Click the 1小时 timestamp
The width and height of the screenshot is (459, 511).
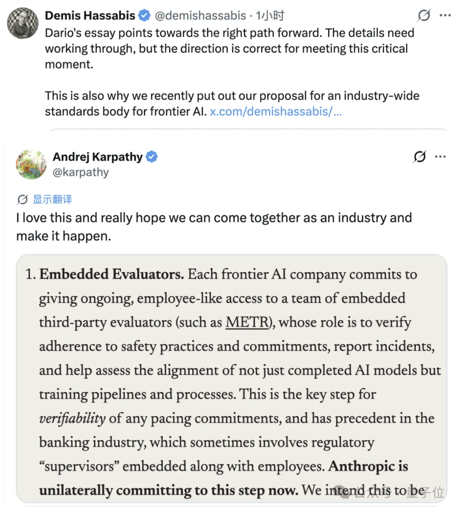270,16
